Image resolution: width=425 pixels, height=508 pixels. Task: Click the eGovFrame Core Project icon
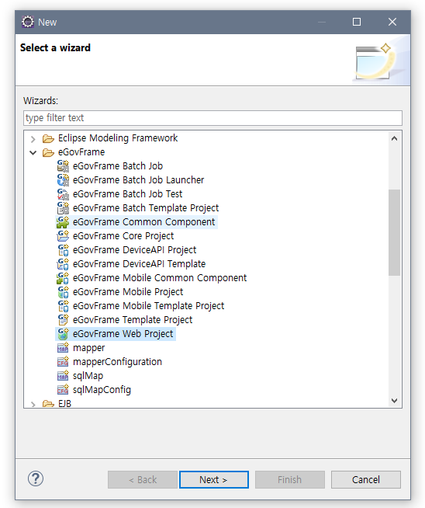(x=63, y=236)
